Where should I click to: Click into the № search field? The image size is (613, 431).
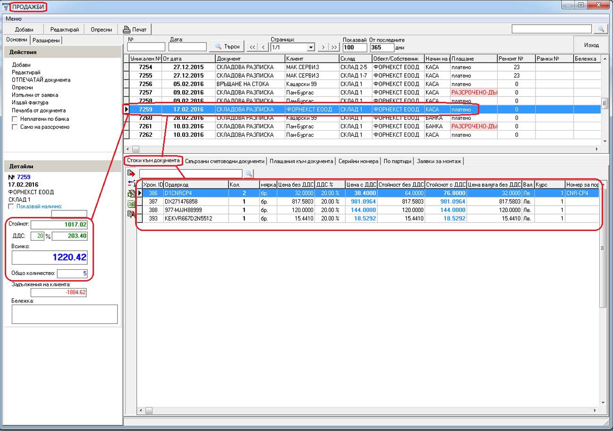tap(146, 47)
